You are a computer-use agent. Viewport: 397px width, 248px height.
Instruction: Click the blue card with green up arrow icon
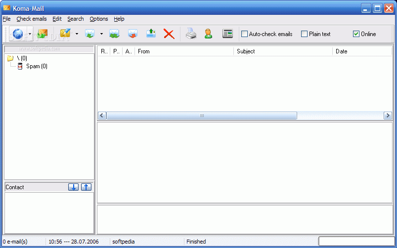(151, 34)
